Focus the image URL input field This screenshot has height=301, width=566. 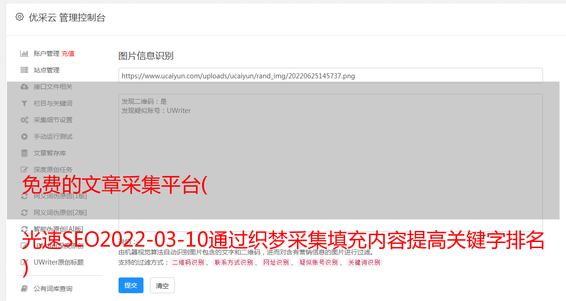coord(330,76)
